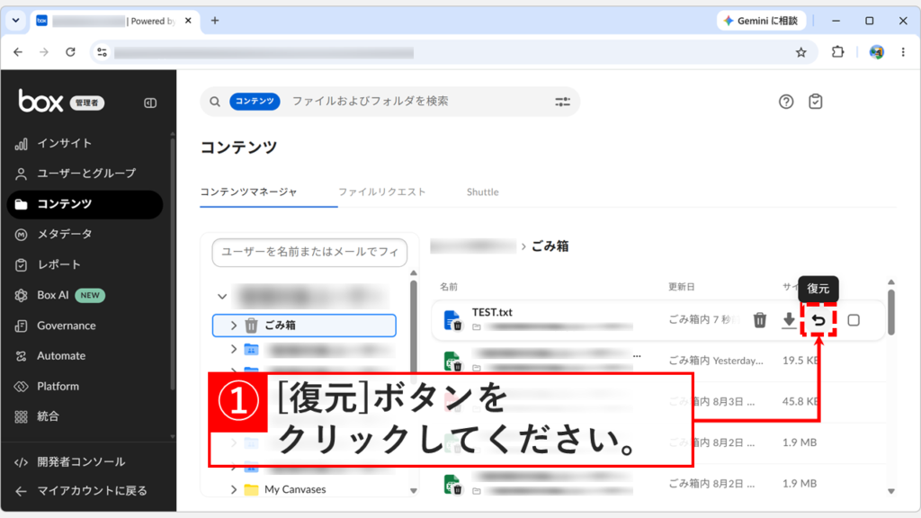Screen dimensions: 921x518
Task: Click the download icon in TEST.txt row
Action: [x=789, y=320]
